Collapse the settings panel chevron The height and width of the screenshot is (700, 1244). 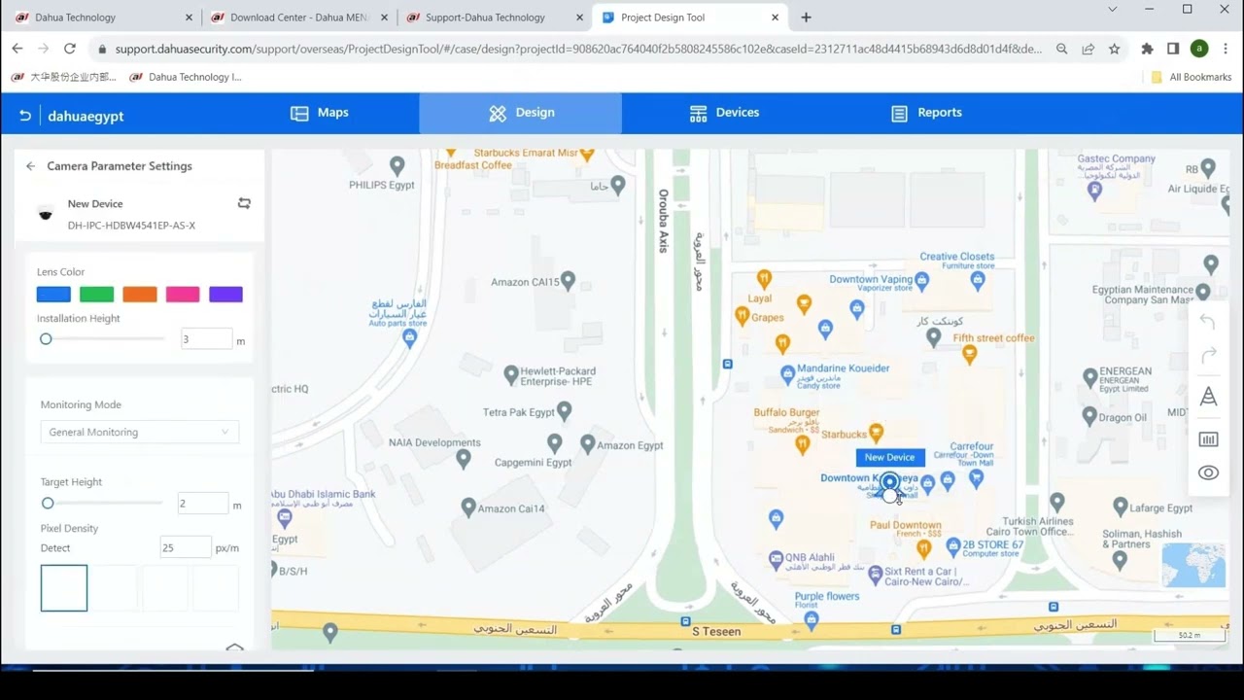tap(234, 647)
